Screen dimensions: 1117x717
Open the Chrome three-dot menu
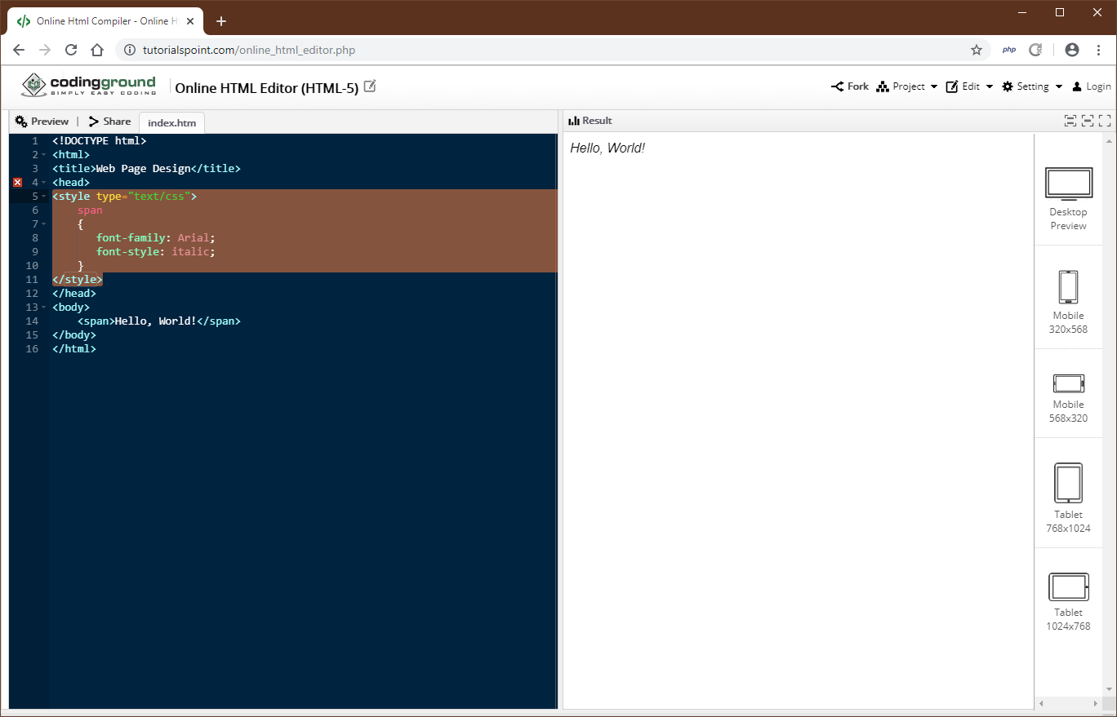[1099, 50]
